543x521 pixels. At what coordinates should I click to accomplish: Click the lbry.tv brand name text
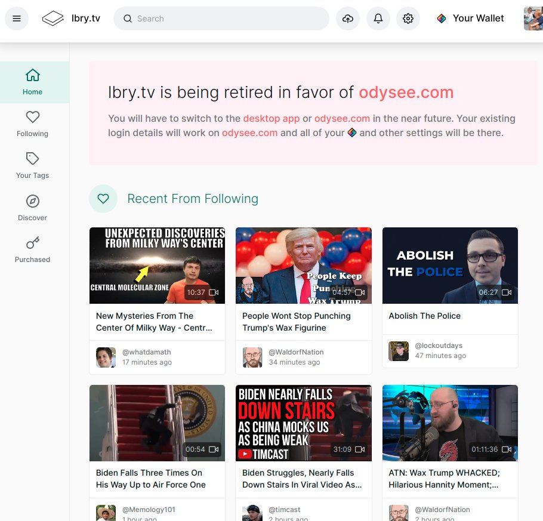[x=85, y=19]
